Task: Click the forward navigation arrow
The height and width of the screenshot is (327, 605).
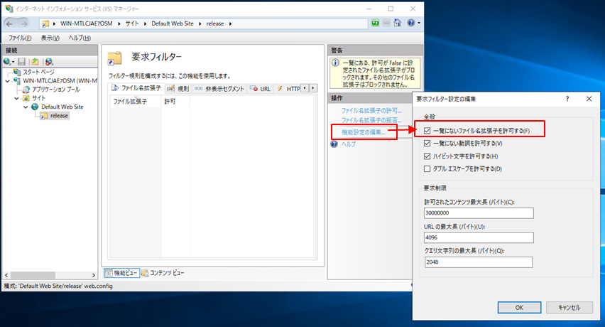Action: 24,24
